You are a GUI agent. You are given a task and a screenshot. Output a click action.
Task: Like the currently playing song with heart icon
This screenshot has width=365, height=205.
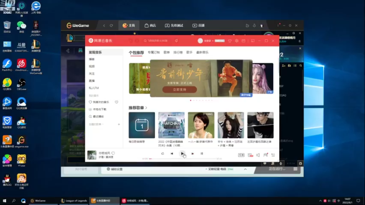click(x=113, y=153)
